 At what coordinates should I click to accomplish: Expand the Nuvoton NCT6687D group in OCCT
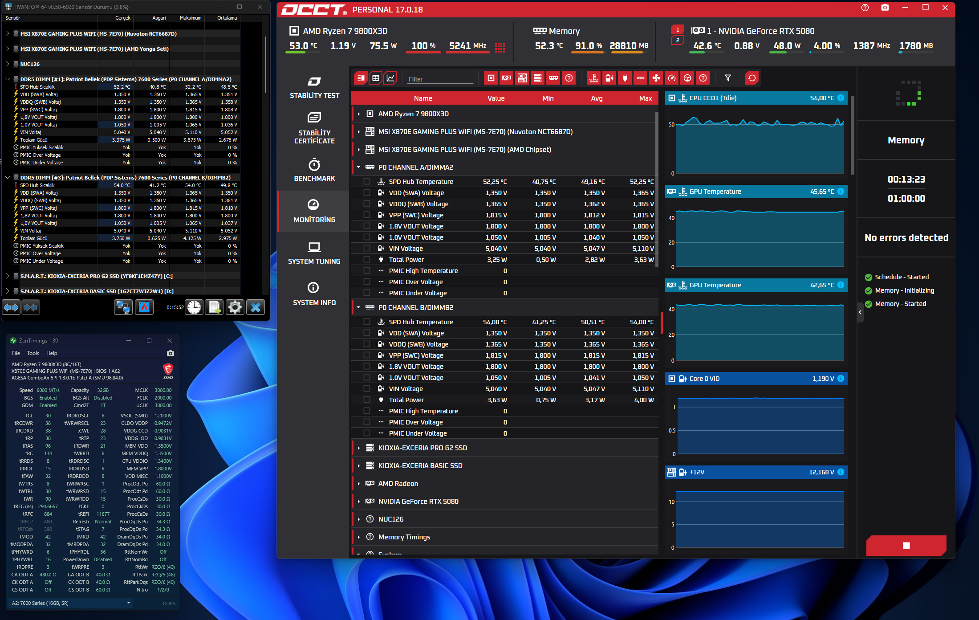358,132
